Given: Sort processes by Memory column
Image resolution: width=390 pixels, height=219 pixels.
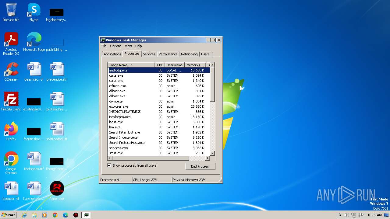Looking at the screenshot, I should coord(195,65).
